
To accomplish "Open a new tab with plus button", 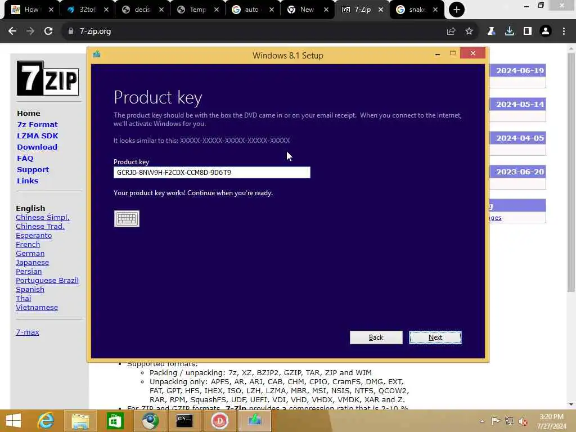I will [457, 10].
